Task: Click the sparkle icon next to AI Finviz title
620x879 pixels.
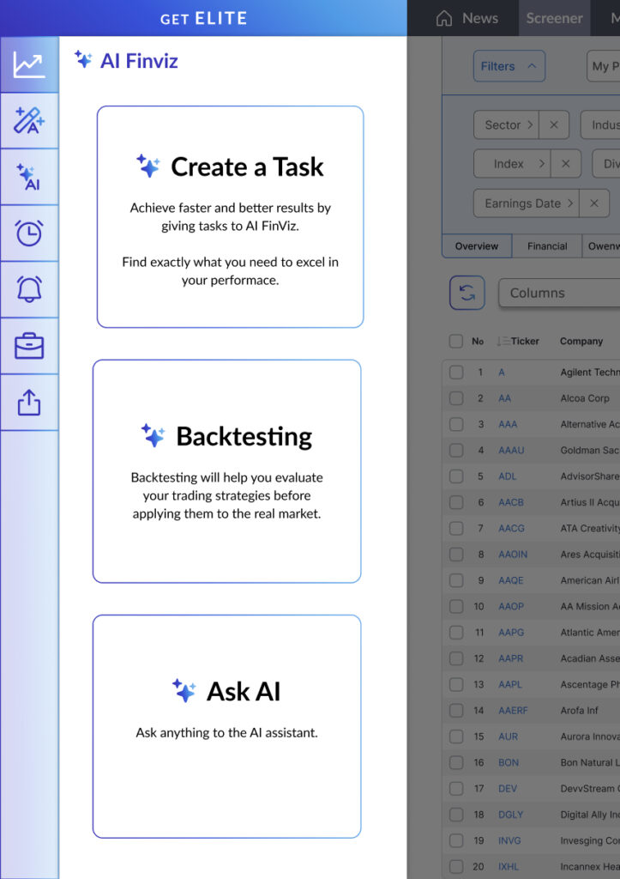Action: pos(83,59)
